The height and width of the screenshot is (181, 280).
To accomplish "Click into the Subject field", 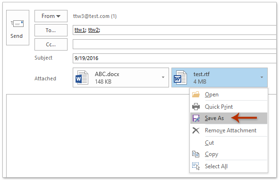I will tap(174, 58).
